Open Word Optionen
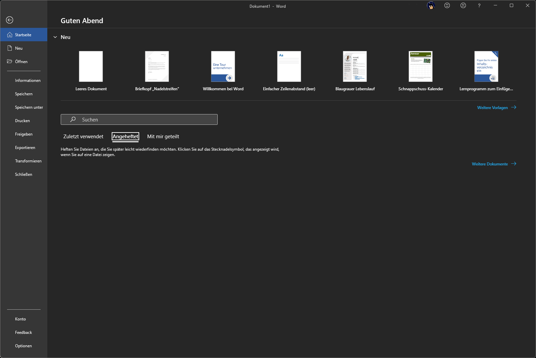Image resolution: width=536 pixels, height=358 pixels. coord(24,346)
